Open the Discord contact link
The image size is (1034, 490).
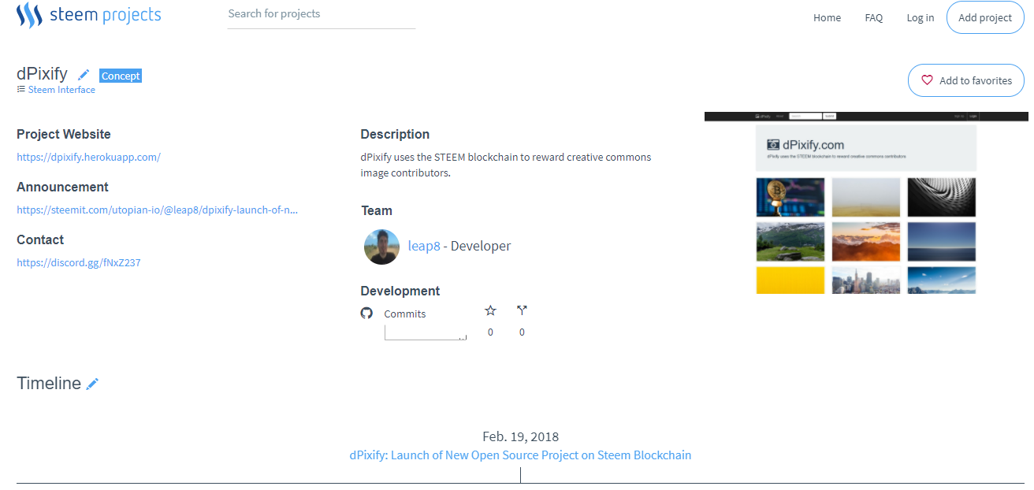(79, 262)
